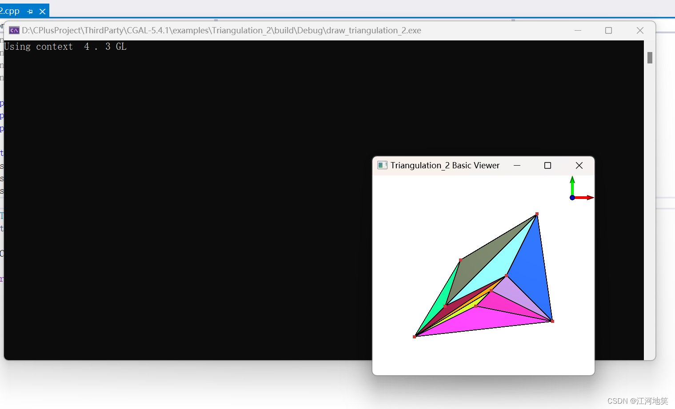Pin the .cpp editor tab
Image resolution: width=675 pixels, height=409 pixels.
pyautogui.click(x=30, y=12)
